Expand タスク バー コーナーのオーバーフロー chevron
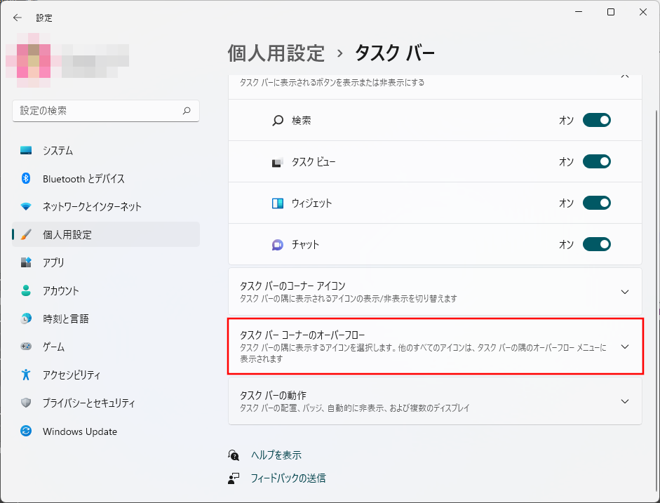The height and width of the screenshot is (503, 660). (x=625, y=347)
